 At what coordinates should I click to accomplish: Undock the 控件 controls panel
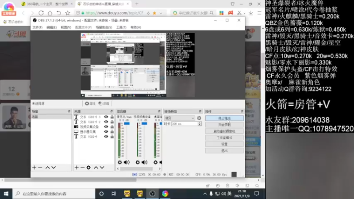click(x=242, y=111)
